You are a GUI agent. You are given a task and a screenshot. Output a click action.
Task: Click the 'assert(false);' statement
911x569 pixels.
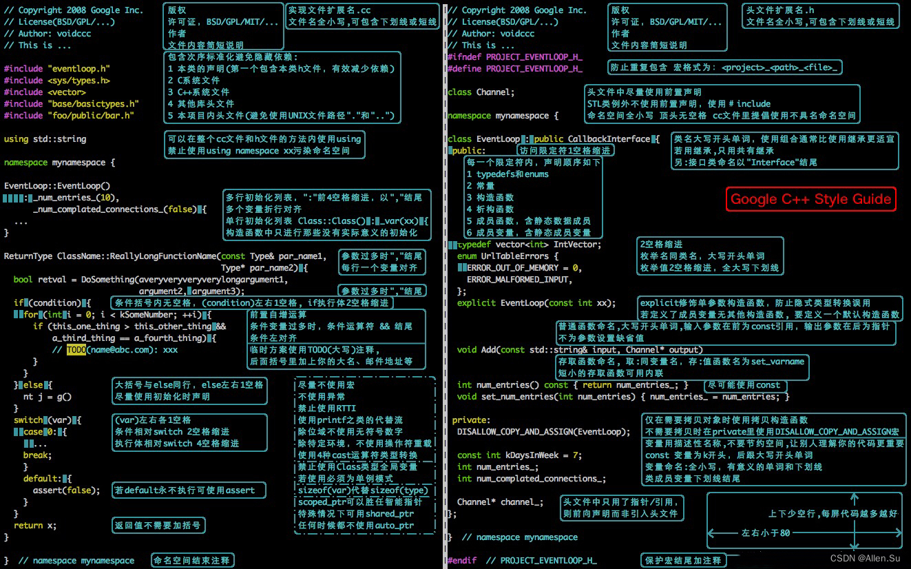click(x=66, y=490)
